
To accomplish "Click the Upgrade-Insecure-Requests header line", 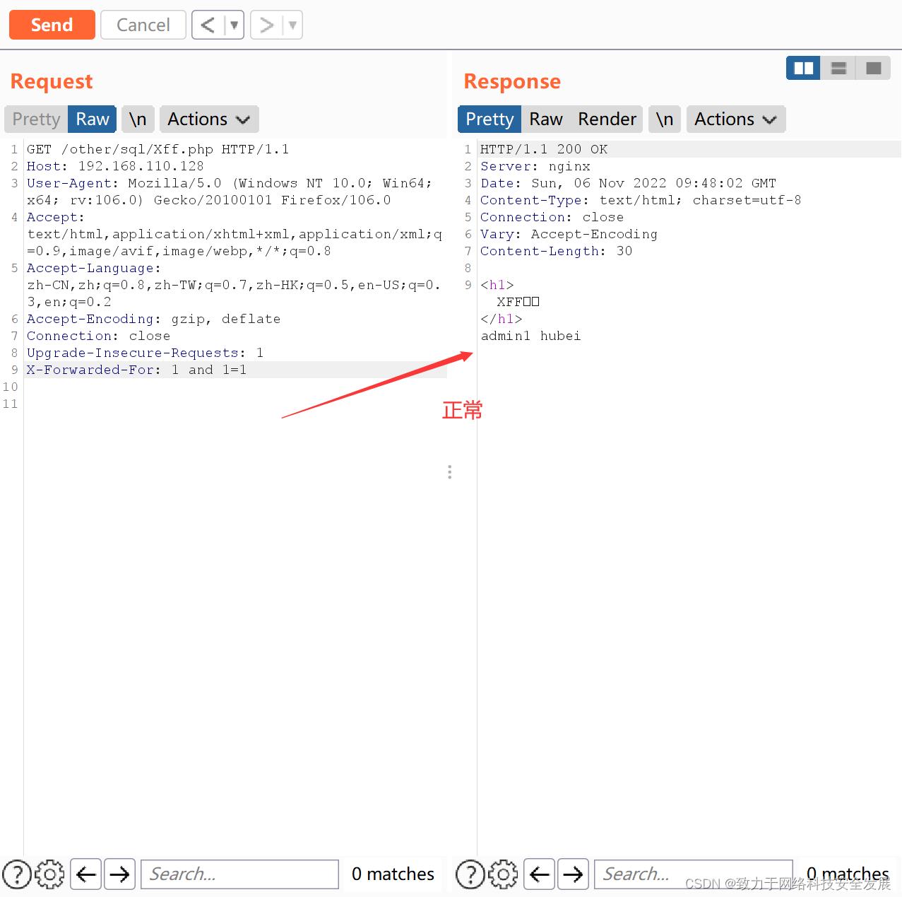I will 145,353.
